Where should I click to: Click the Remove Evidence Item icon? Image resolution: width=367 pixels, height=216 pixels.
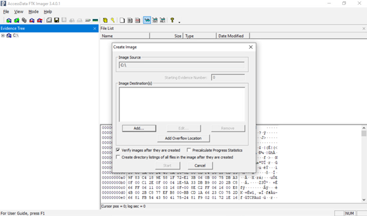[32, 21]
